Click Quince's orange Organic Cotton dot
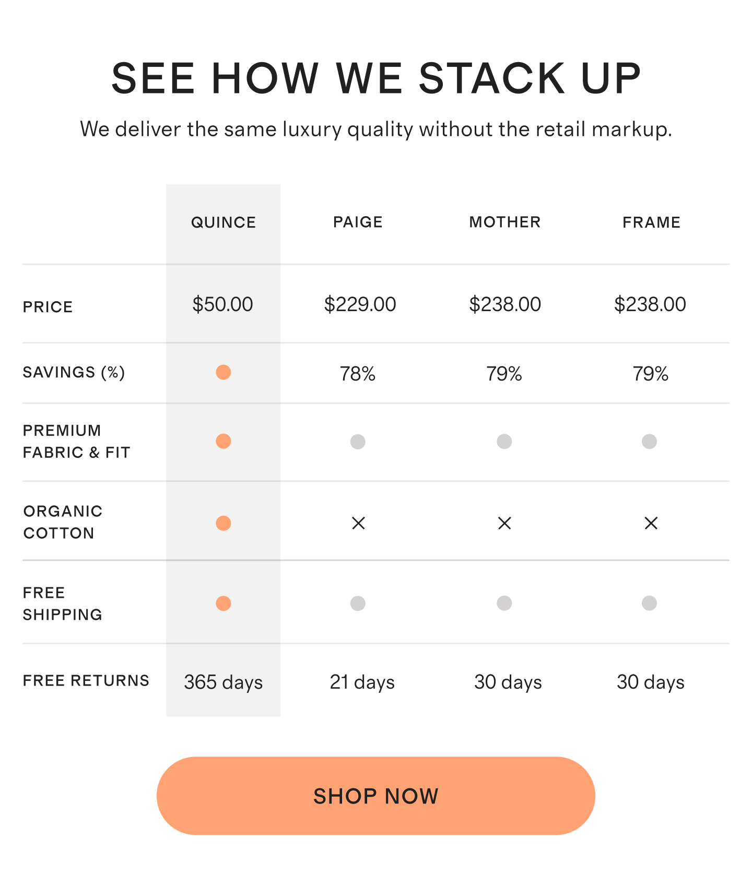 tap(224, 523)
